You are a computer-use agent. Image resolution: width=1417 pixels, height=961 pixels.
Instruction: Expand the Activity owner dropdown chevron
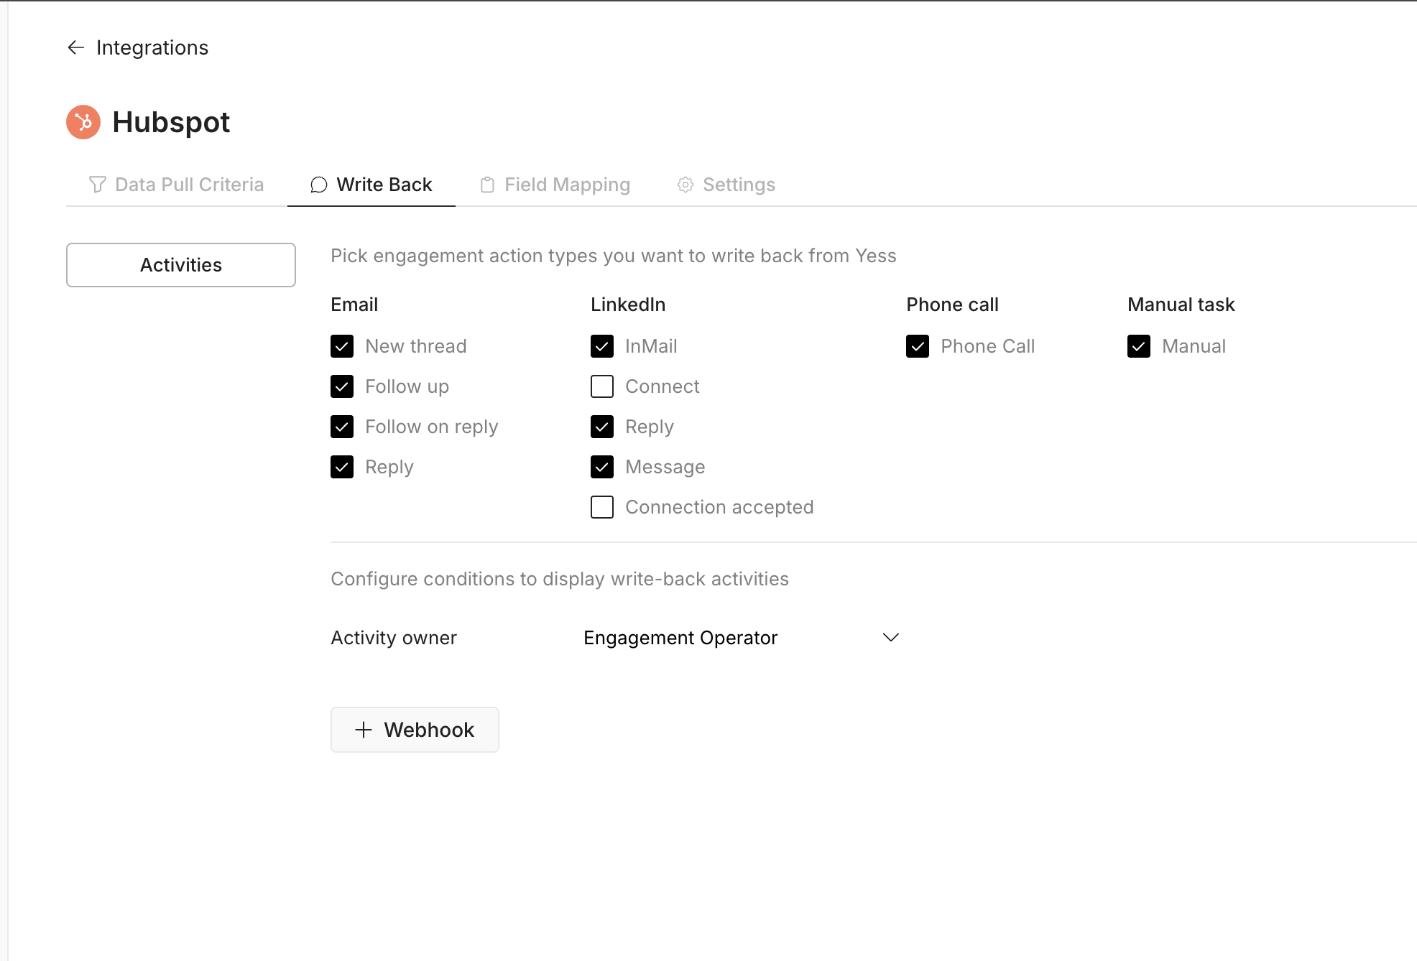point(891,638)
